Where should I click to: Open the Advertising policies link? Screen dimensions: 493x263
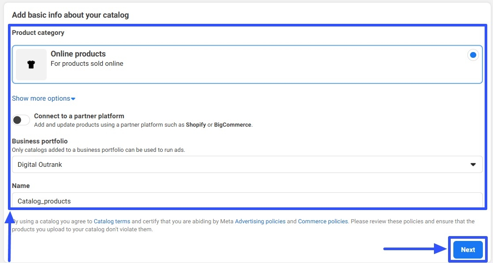tap(260, 222)
